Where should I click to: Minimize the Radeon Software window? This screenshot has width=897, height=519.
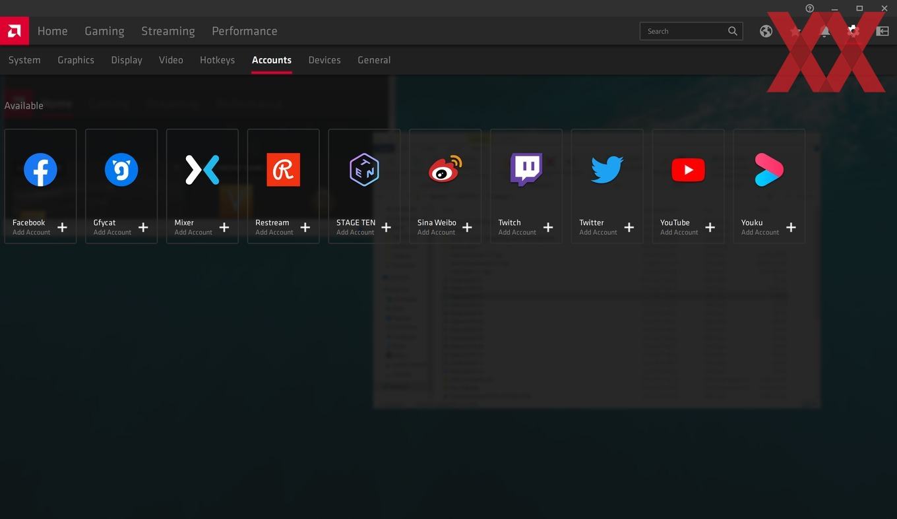click(835, 9)
